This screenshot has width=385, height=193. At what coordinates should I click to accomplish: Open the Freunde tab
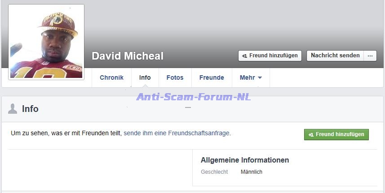(x=212, y=77)
